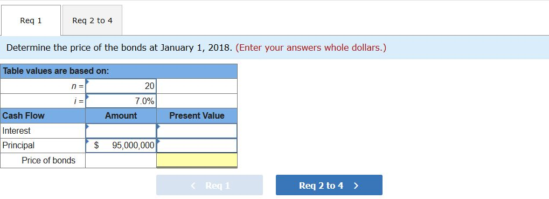Click the Price of bonds Amount cell
The width and height of the screenshot is (549, 199).
pyautogui.click(x=121, y=161)
